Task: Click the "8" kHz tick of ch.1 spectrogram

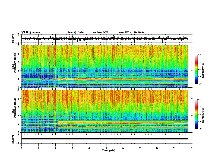Action: click(19, 54)
